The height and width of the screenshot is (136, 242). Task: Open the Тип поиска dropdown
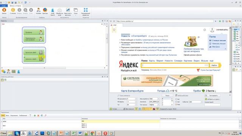(158, 105)
